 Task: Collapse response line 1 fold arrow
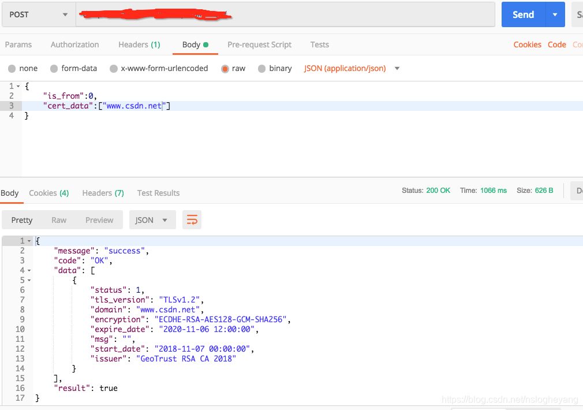[x=29, y=241]
